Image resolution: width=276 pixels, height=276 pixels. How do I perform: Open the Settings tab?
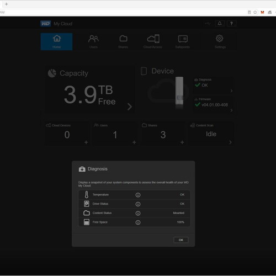(x=220, y=41)
